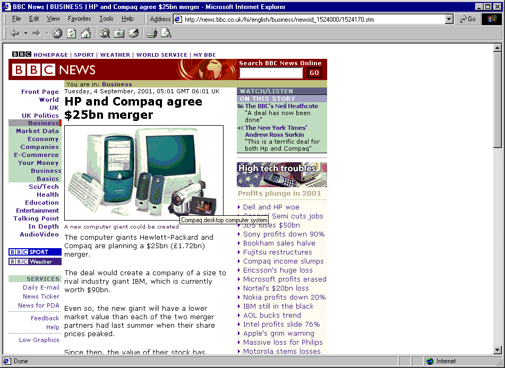505x368 pixels.
Task: Click the scrollbar up arrow
Action: tap(497, 48)
